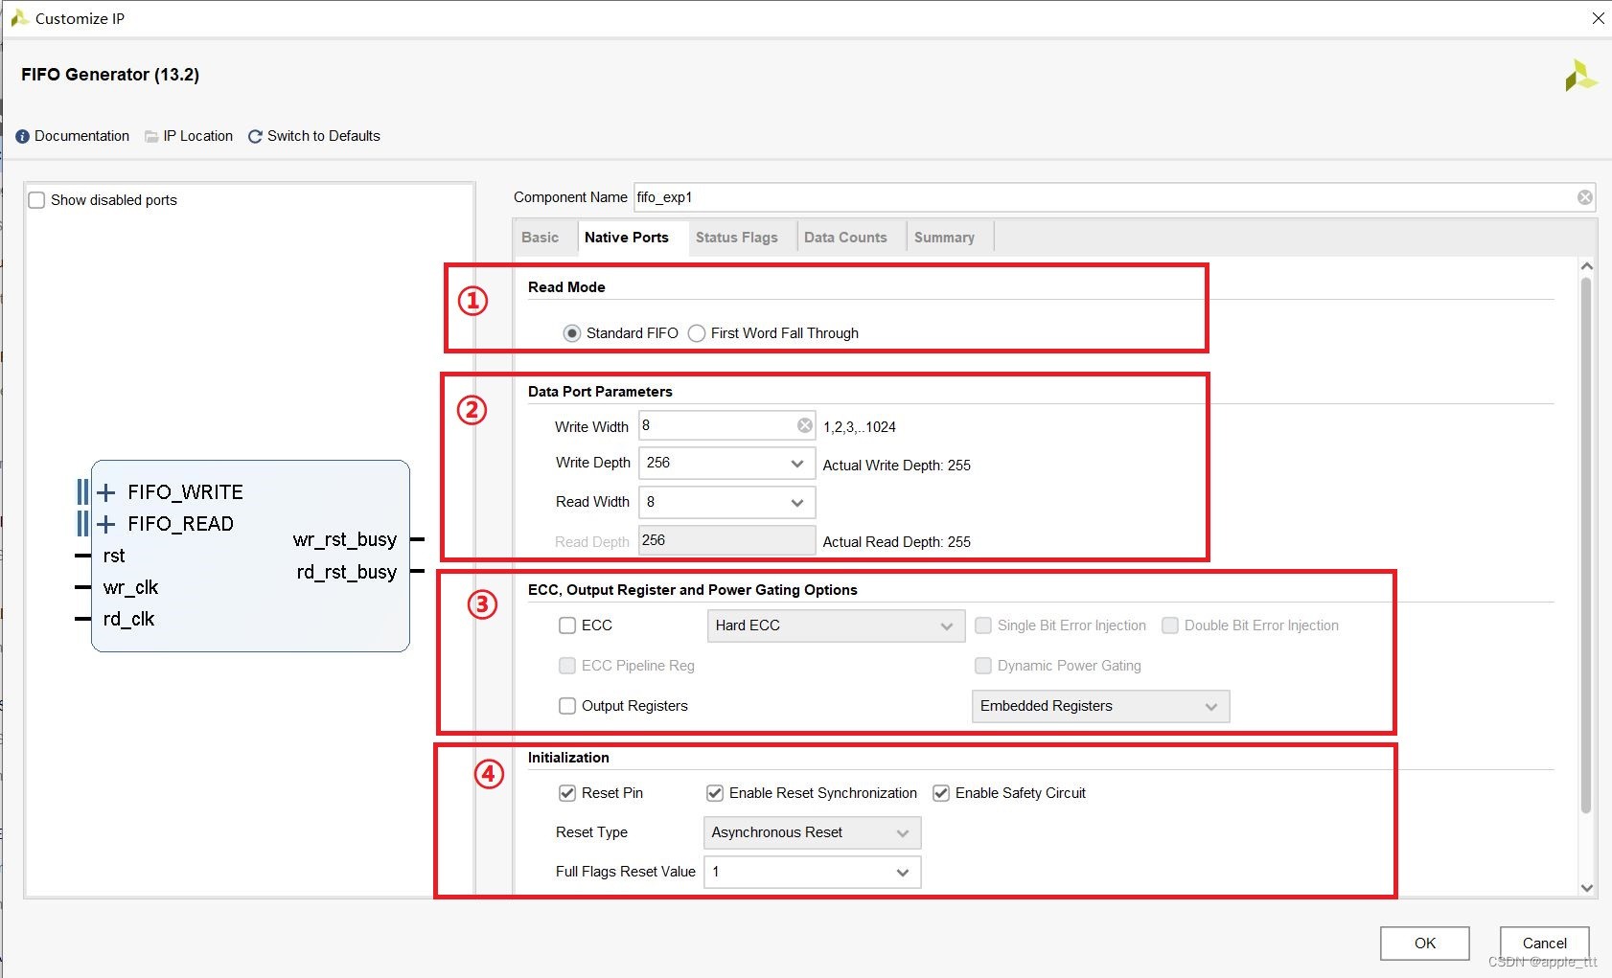Click the ECC Pipeline Reg checkbox
The width and height of the screenshot is (1612, 978).
[567, 666]
